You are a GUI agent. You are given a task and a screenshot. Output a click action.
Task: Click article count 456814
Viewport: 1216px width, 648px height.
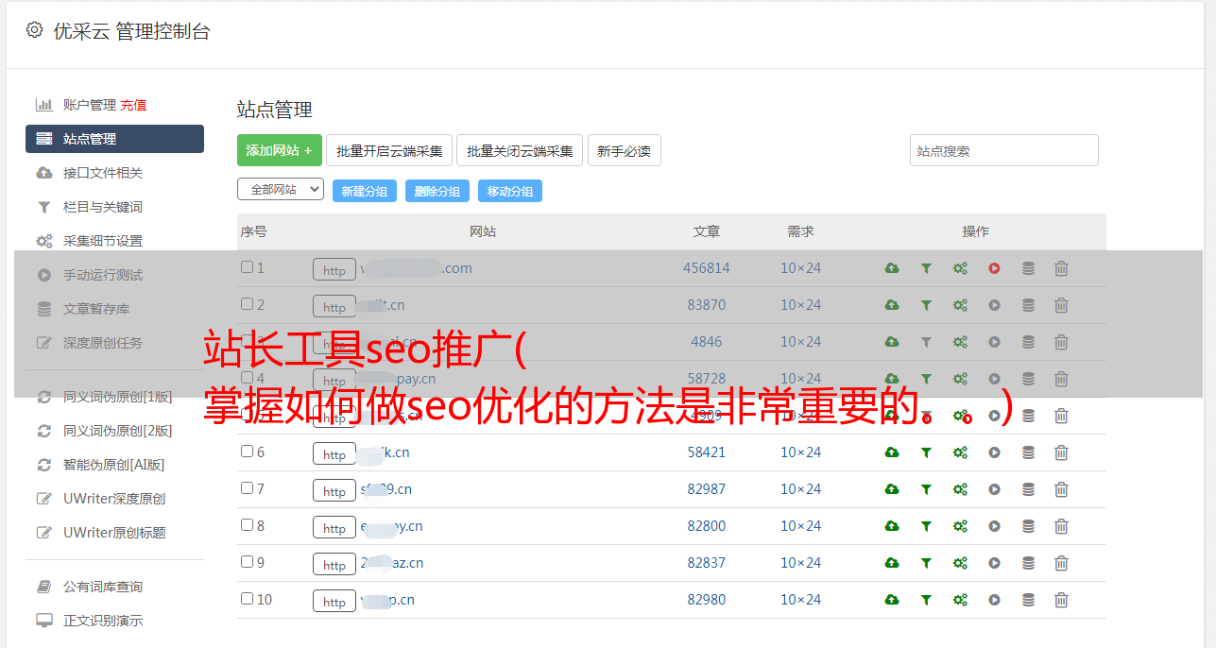coord(707,268)
